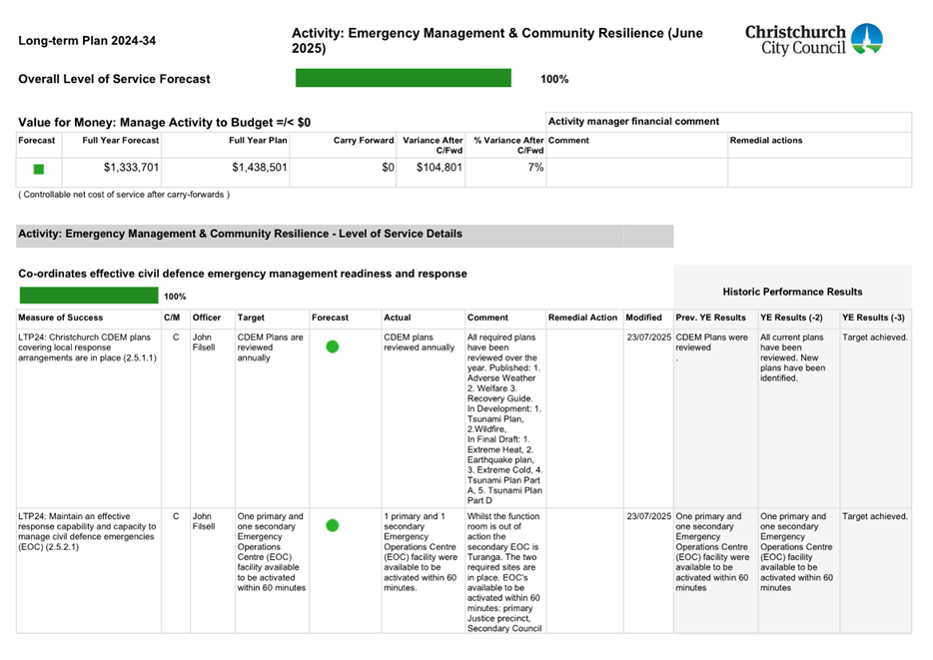Image resolution: width=933 pixels, height=660 pixels.
Task: Toggle the Remedial Action column header
Action: (582, 318)
